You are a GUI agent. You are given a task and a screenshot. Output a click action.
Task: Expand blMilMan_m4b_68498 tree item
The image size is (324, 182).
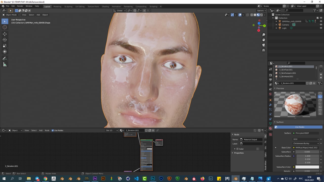276,21
